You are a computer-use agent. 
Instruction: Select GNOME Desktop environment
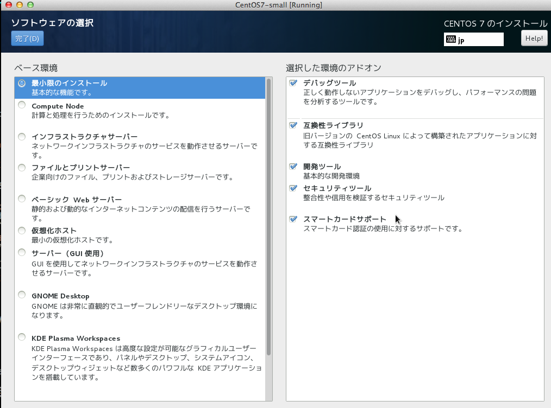tap(22, 295)
